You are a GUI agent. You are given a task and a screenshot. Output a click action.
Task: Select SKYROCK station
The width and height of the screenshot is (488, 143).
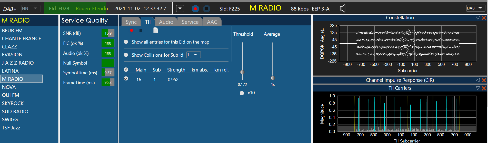tap(13, 103)
